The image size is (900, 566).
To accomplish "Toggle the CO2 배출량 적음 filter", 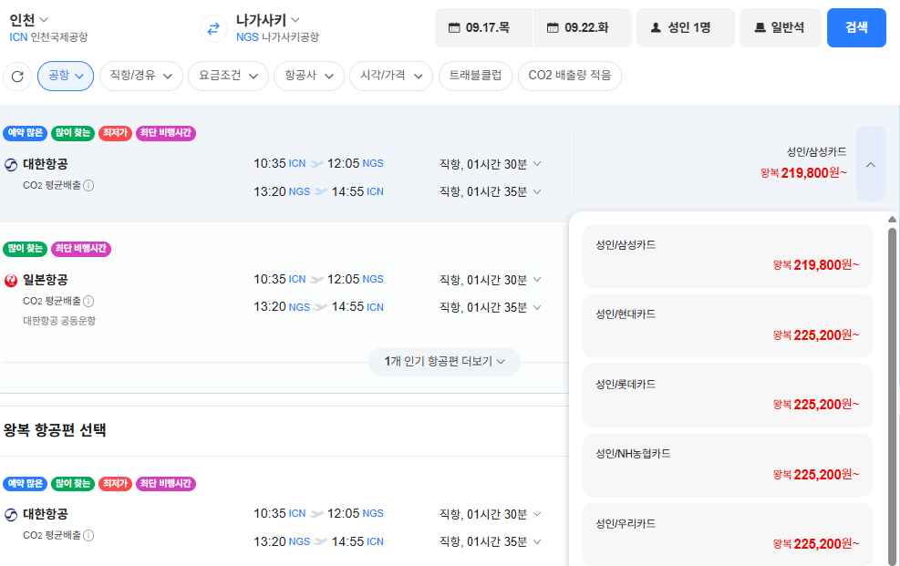I will [569, 76].
